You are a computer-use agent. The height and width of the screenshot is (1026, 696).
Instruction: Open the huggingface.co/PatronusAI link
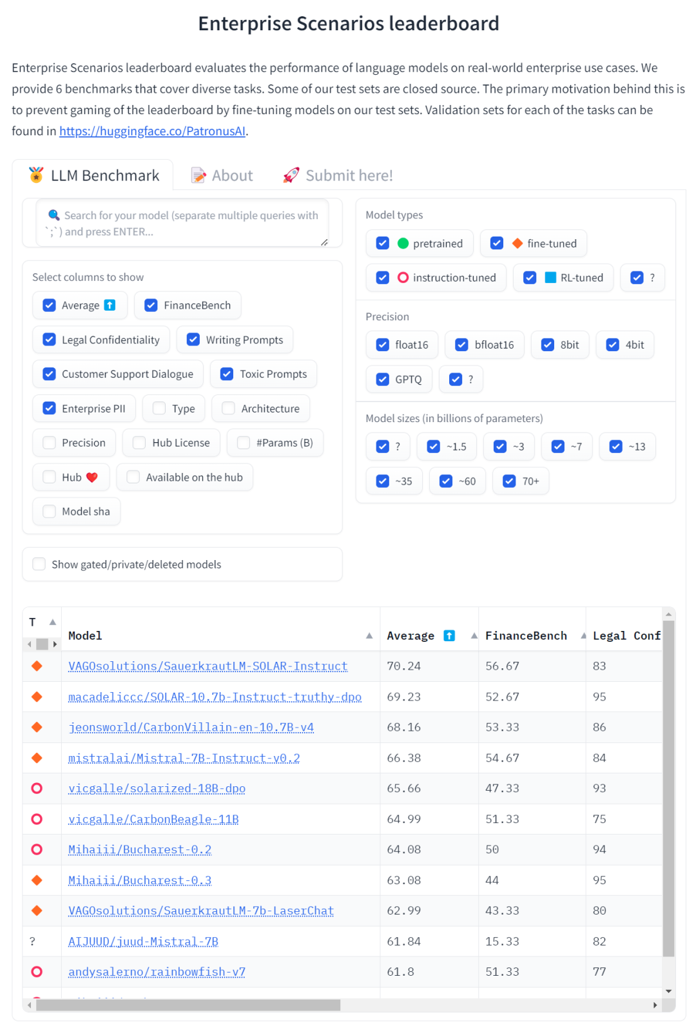click(152, 131)
